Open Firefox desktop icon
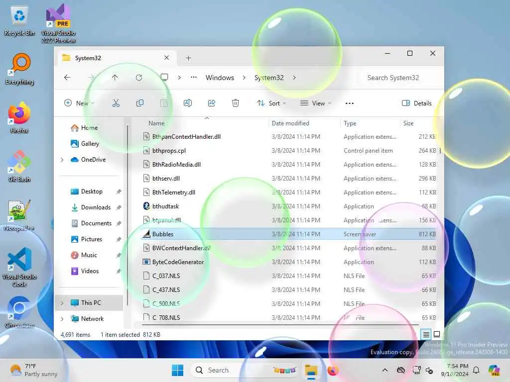 [19, 118]
